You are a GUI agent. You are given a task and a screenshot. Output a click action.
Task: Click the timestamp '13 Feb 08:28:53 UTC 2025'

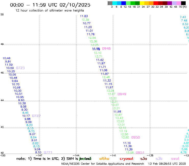pyautogui.click(x=167, y=164)
